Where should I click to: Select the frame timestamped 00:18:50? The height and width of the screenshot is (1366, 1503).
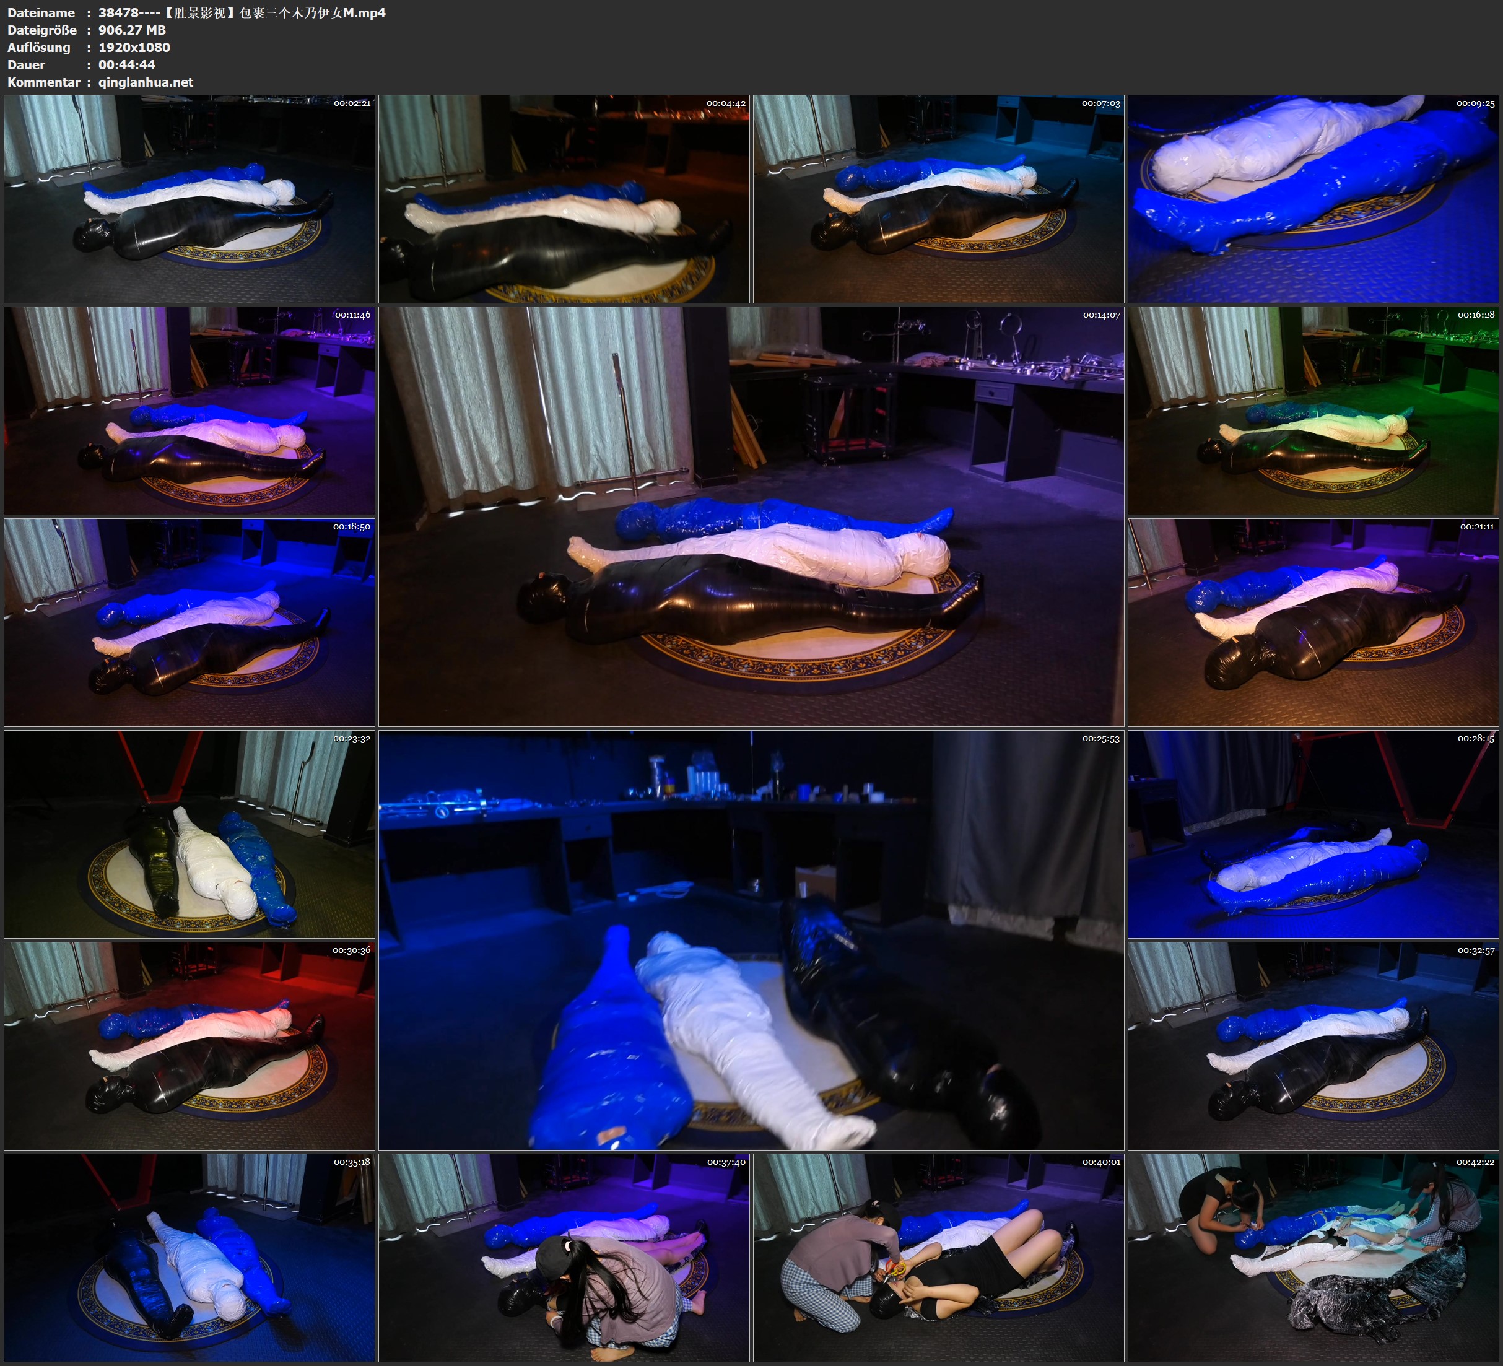[190, 622]
